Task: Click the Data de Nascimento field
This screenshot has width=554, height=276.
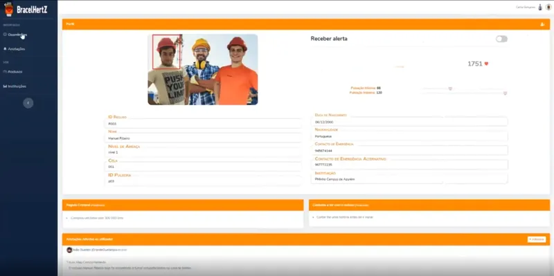Action: (410, 122)
